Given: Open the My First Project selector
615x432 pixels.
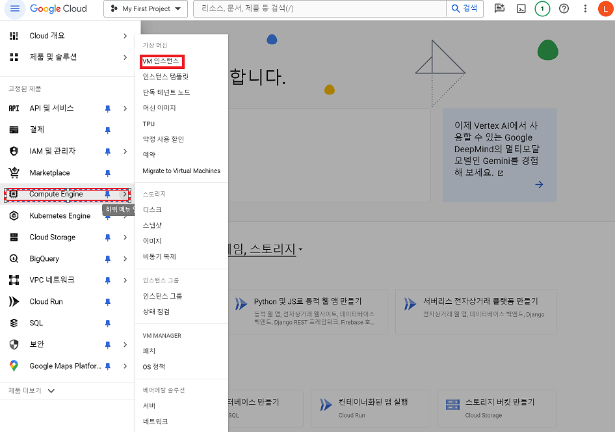Looking at the screenshot, I should (x=146, y=8).
